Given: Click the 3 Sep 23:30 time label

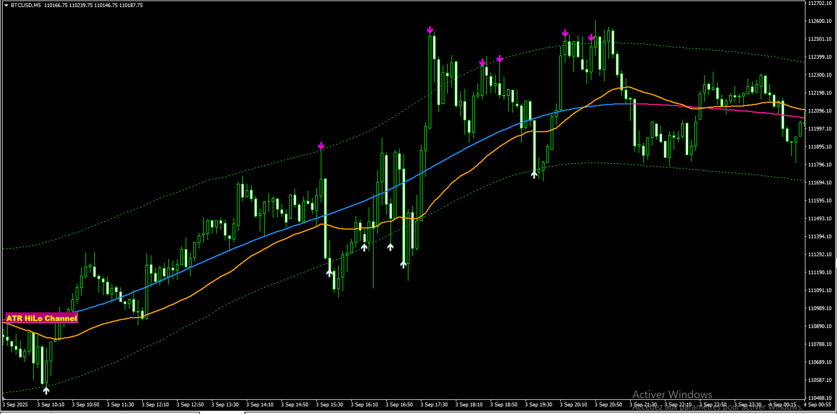Looking at the screenshot, I should coord(748,405).
